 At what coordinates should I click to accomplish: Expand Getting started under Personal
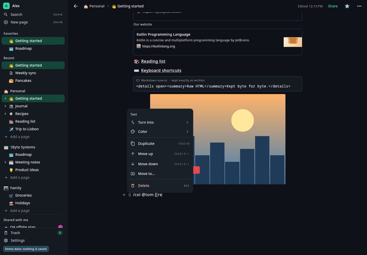[5, 99]
